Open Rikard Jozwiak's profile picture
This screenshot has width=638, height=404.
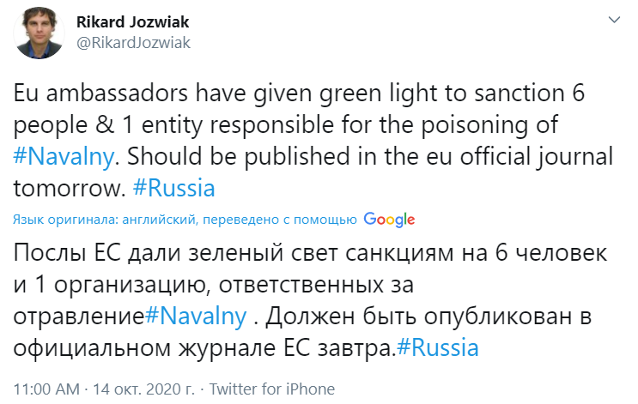37,32
